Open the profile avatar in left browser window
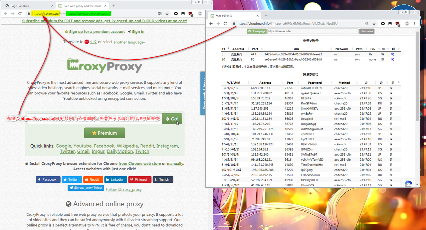The height and width of the screenshot is (230, 426). tap(200, 14)
